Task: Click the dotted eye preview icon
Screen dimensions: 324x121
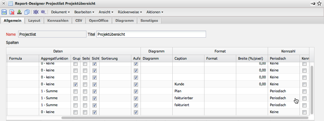Action: point(43,12)
